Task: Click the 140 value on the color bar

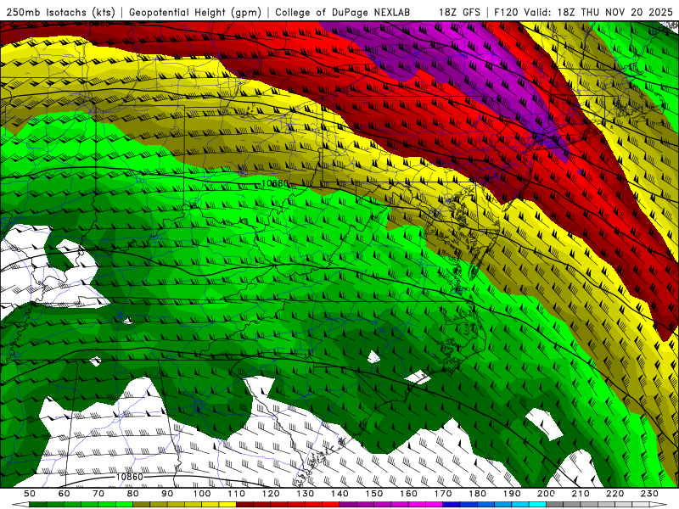Action: coord(340,494)
